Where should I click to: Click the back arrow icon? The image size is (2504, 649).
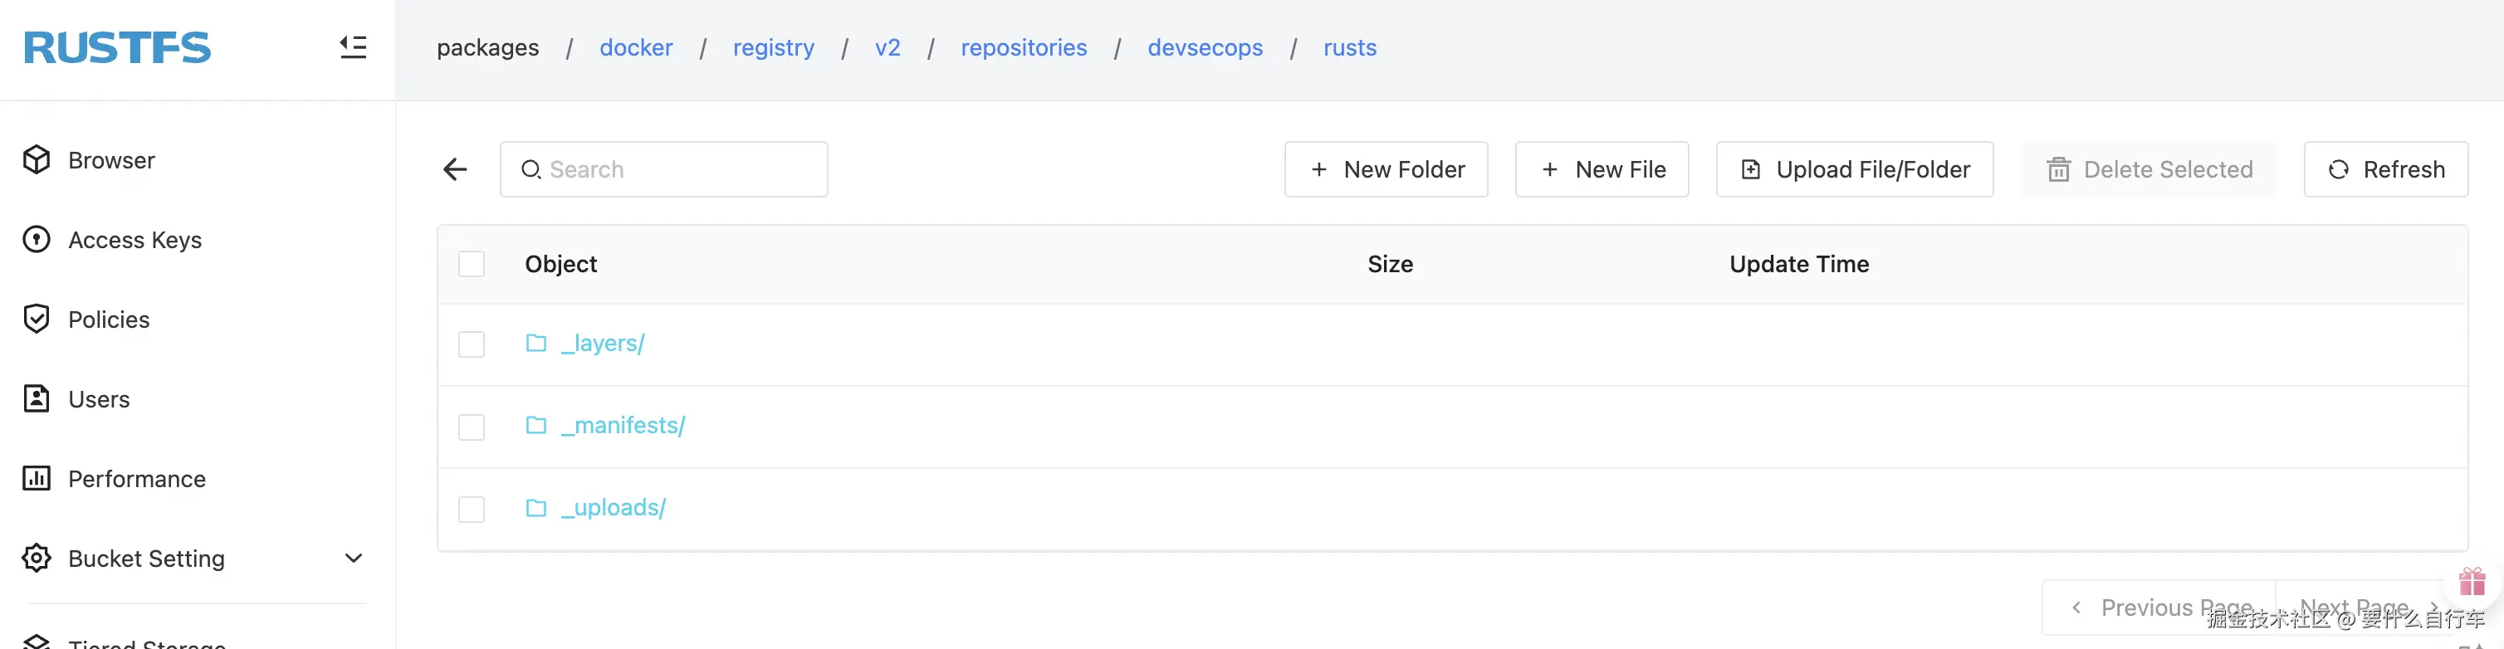455,170
